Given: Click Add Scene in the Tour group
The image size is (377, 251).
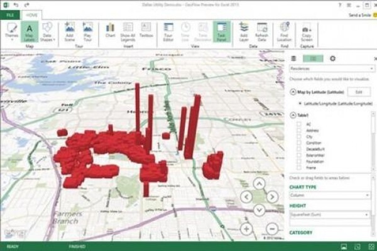Looking at the screenshot, I should pyautogui.click(x=70, y=32).
